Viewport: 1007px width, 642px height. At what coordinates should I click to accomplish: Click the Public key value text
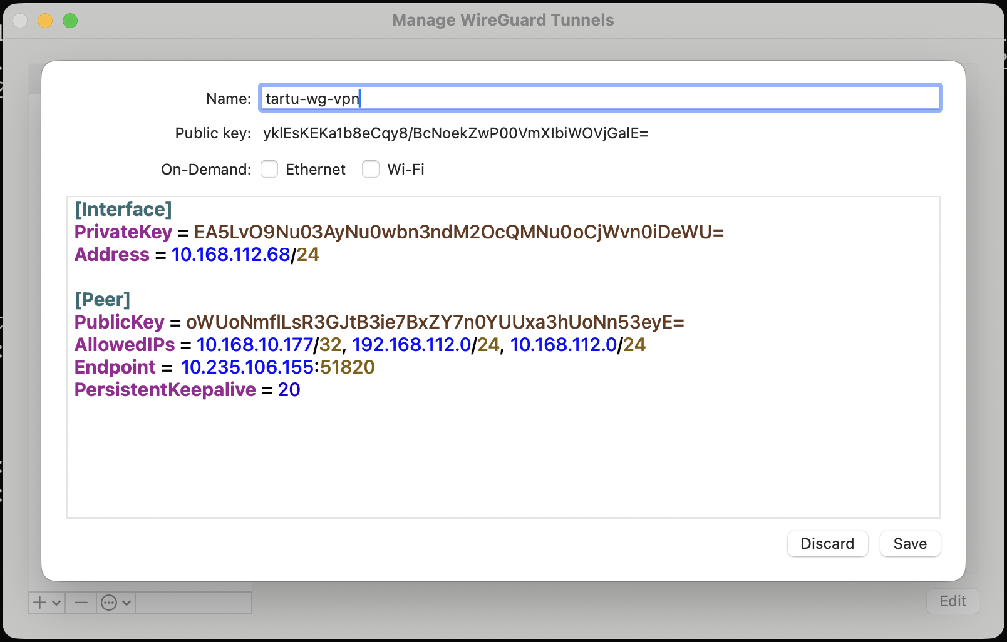coord(455,133)
